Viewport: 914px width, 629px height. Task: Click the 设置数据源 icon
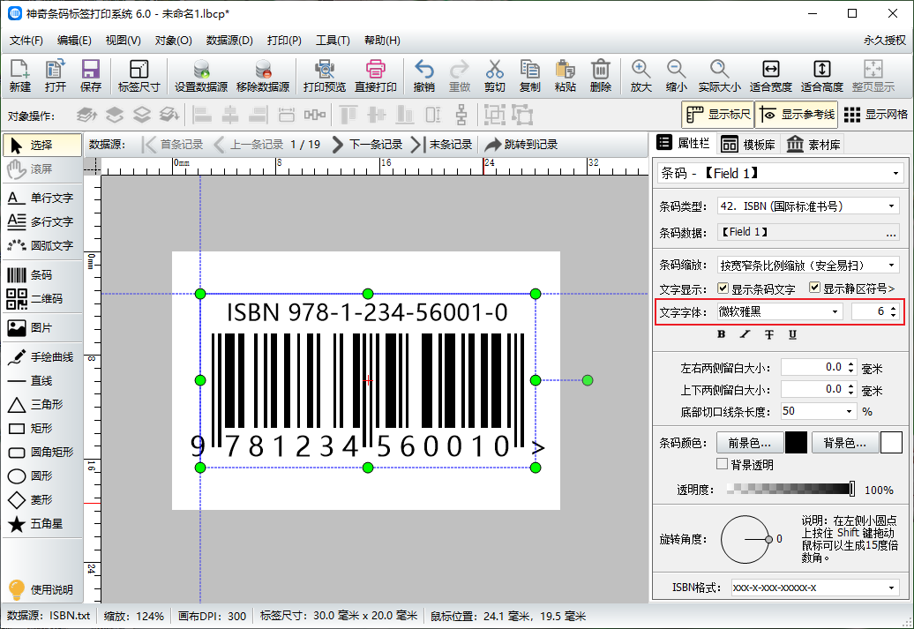click(201, 76)
